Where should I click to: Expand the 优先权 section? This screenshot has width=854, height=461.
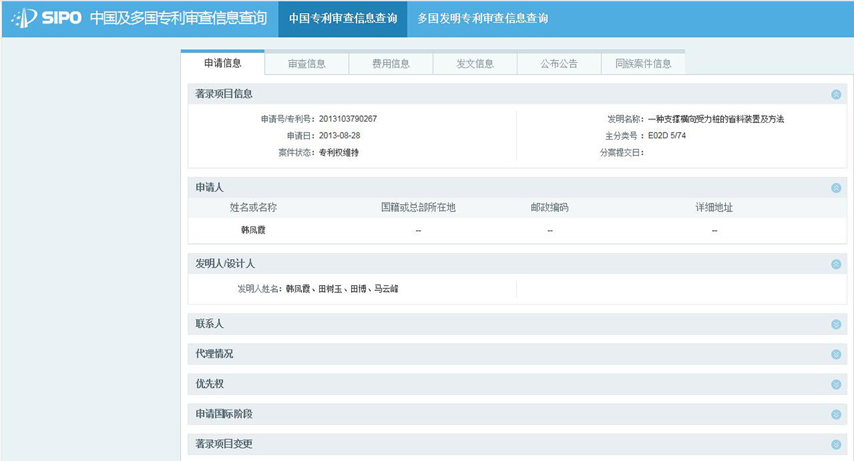click(x=836, y=384)
